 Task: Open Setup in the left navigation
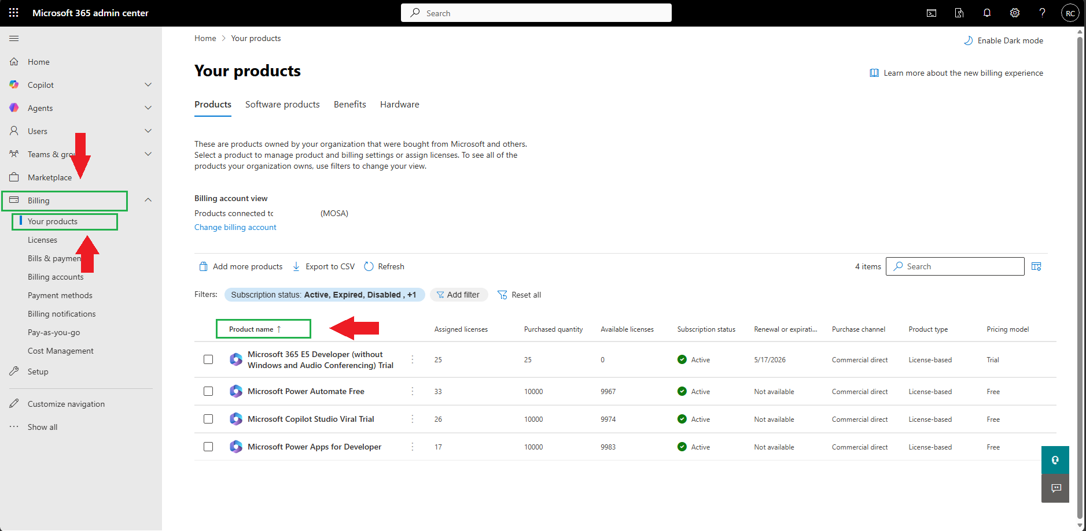coord(38,372)
